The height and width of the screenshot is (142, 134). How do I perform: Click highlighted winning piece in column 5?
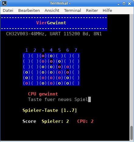pos(59,67)
